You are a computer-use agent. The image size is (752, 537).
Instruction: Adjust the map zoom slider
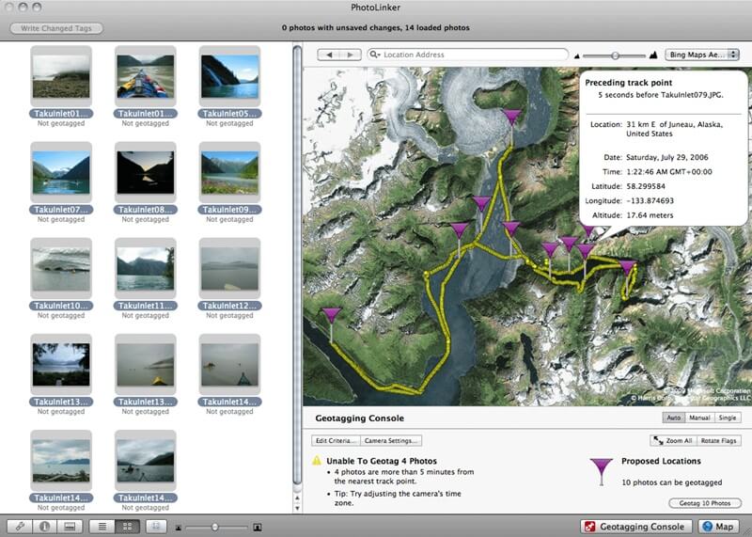click(x=615, y=55)
